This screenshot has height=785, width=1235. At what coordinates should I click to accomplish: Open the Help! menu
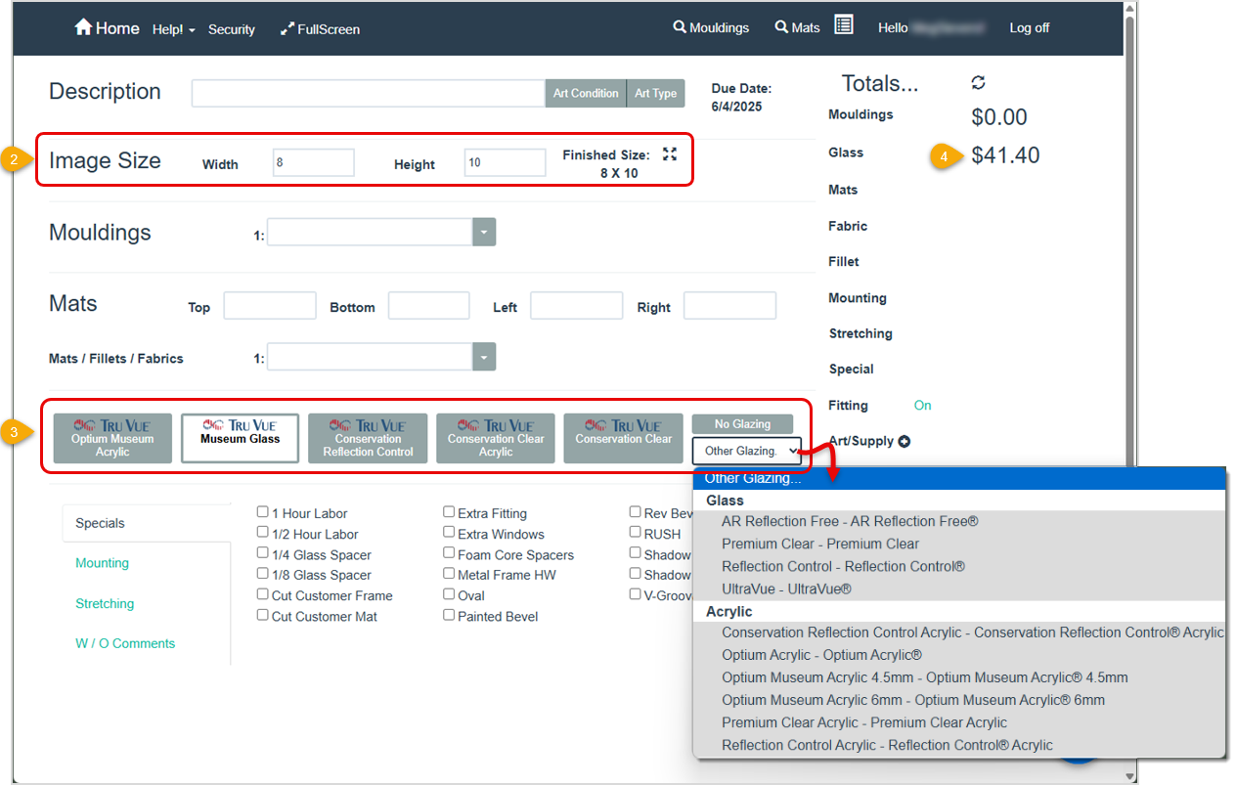pos(173,29)
